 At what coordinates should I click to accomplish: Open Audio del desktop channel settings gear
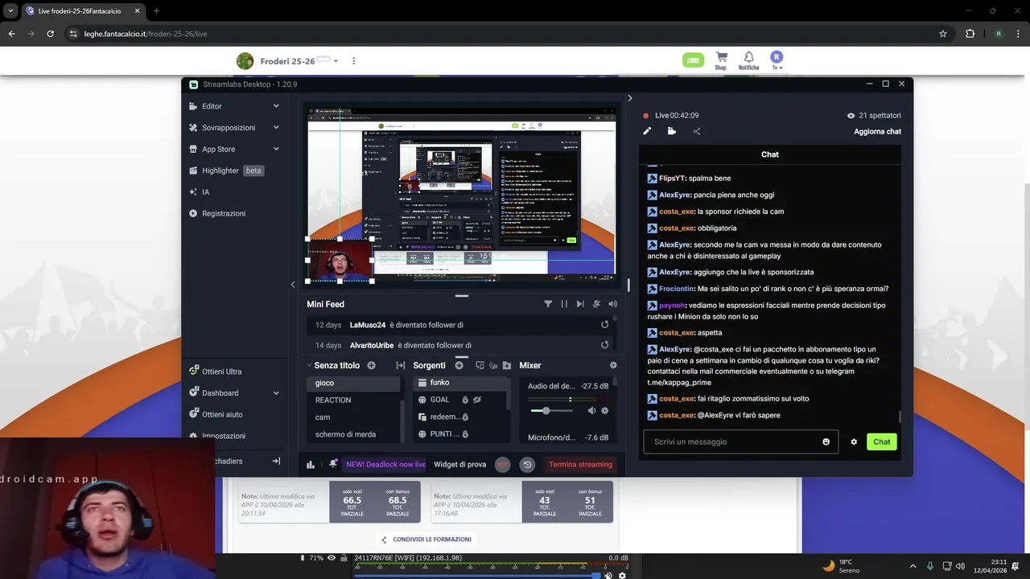[605, 411]
